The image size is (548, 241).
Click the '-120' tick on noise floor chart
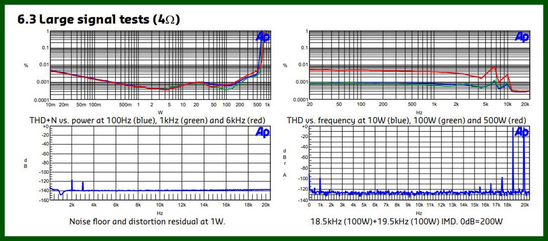pyautogui.click(x=44, y=181)
